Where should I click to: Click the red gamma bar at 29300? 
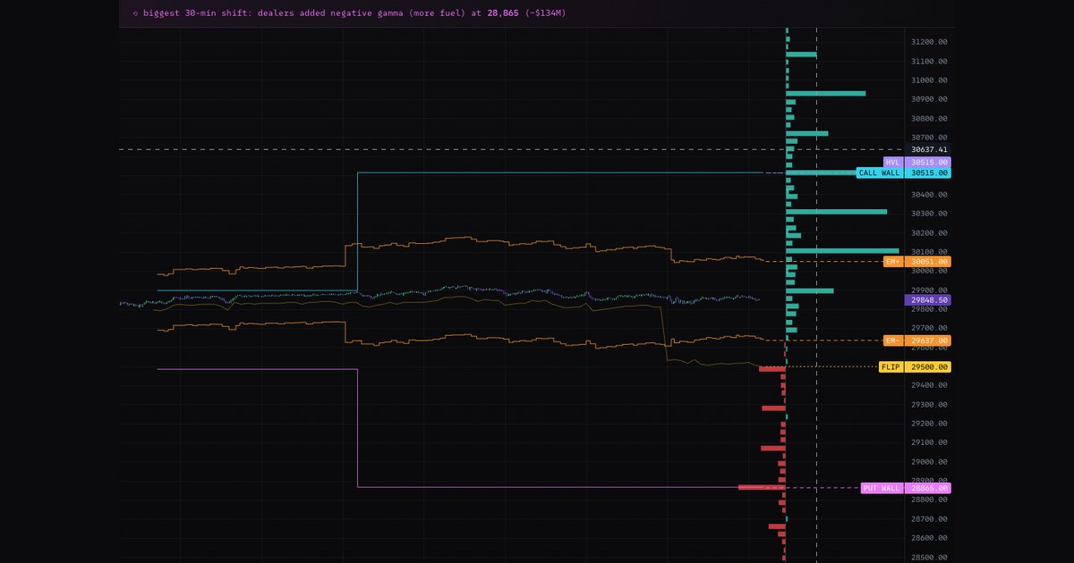773,408
